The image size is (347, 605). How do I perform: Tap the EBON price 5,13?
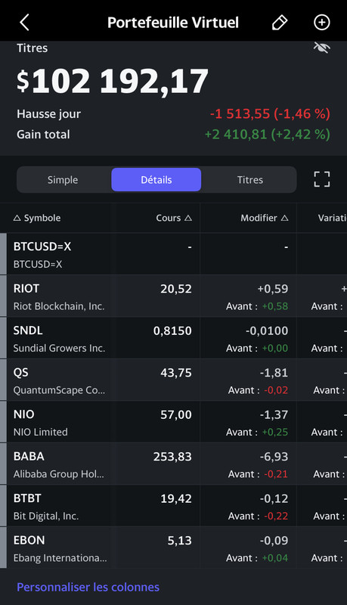(180, 541)
